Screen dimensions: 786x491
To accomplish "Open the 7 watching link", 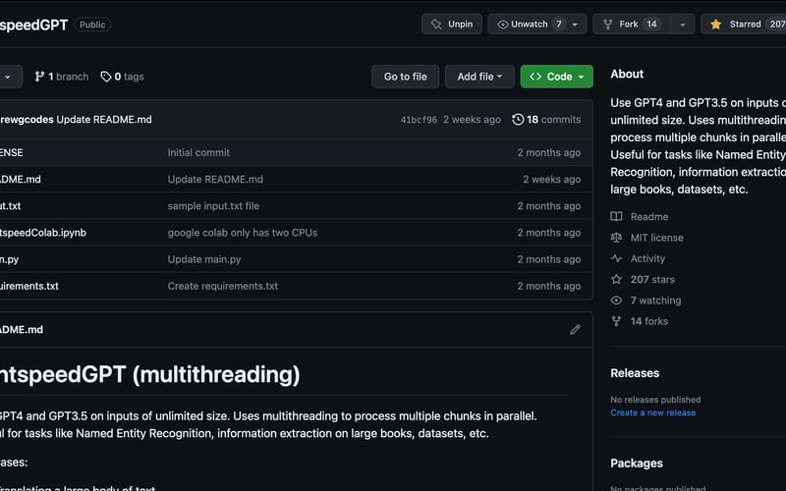I will pyautogui.click(x=655, y=300).
